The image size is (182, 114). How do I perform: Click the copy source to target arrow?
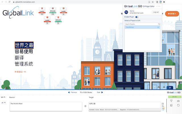coord(85,106)
